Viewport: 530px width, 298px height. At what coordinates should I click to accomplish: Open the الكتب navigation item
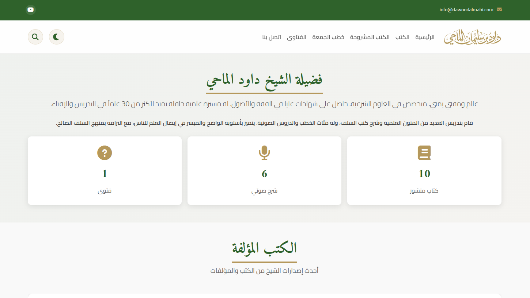click(402, 37)
